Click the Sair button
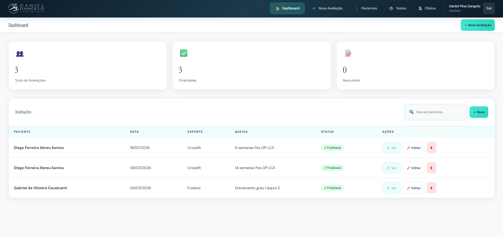This screenshot has width=503, height=237. pyautogui.click(x=489, y=8)
